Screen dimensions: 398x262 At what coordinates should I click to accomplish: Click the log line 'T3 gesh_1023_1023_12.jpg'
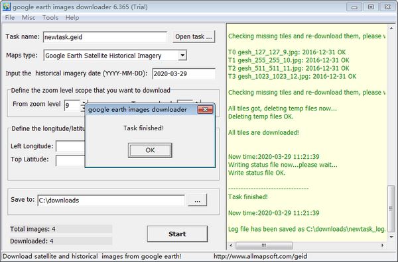click(292, 77)
